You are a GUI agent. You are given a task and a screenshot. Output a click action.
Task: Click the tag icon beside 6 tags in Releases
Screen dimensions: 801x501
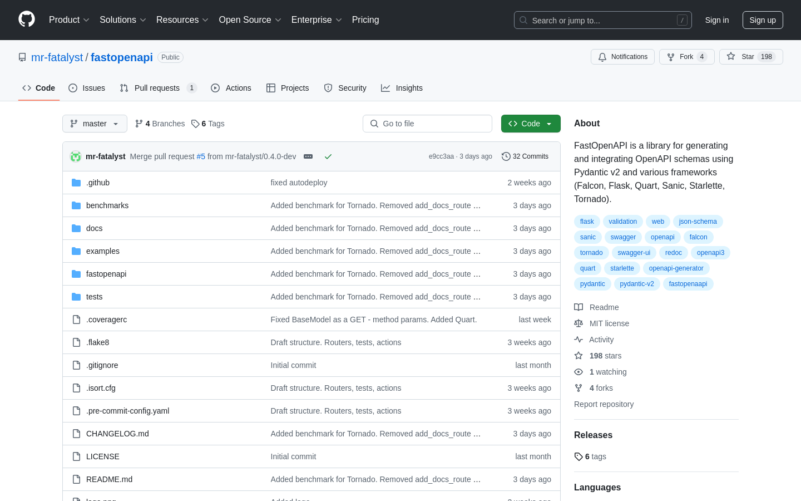[x=578, y=456]
